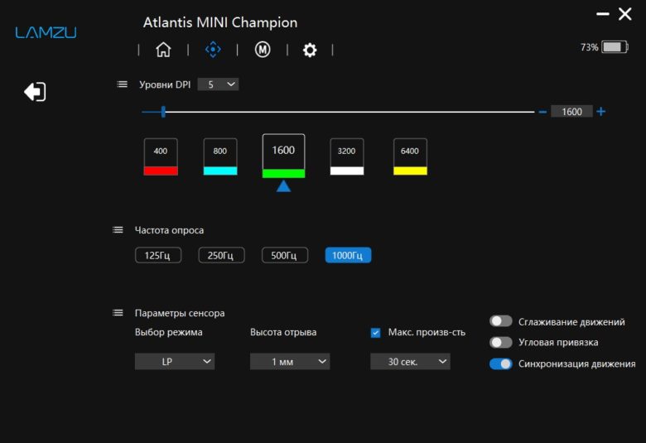Open the Уровни DPI count dropdown

point(218,84)
